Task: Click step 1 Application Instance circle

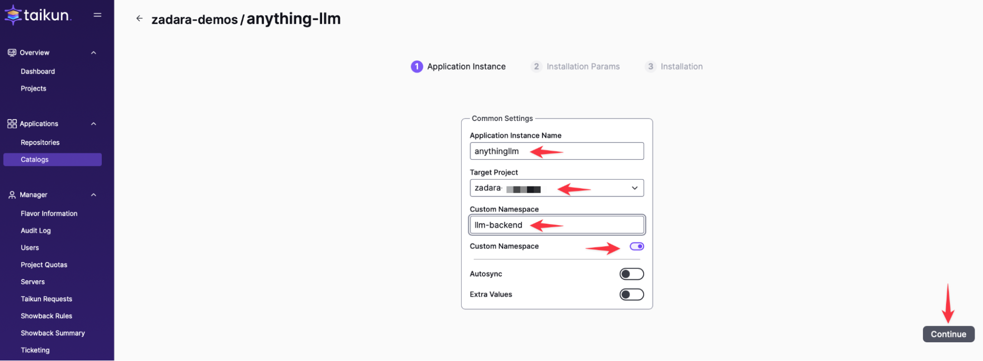Action: (x=417, y=66)
